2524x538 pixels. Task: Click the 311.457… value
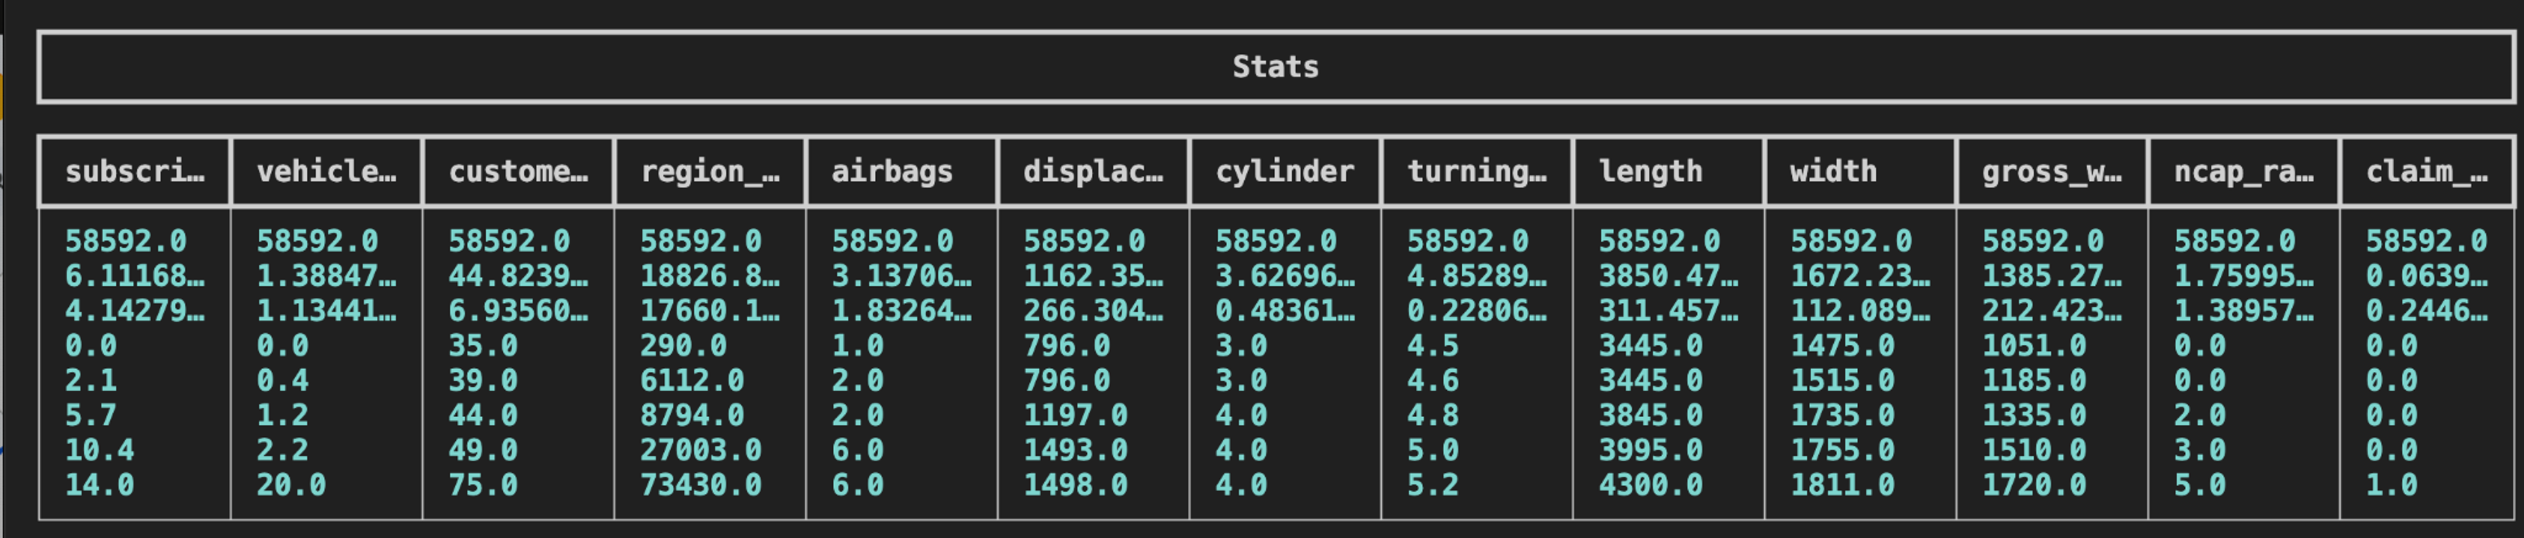(x=1669, y=311)
